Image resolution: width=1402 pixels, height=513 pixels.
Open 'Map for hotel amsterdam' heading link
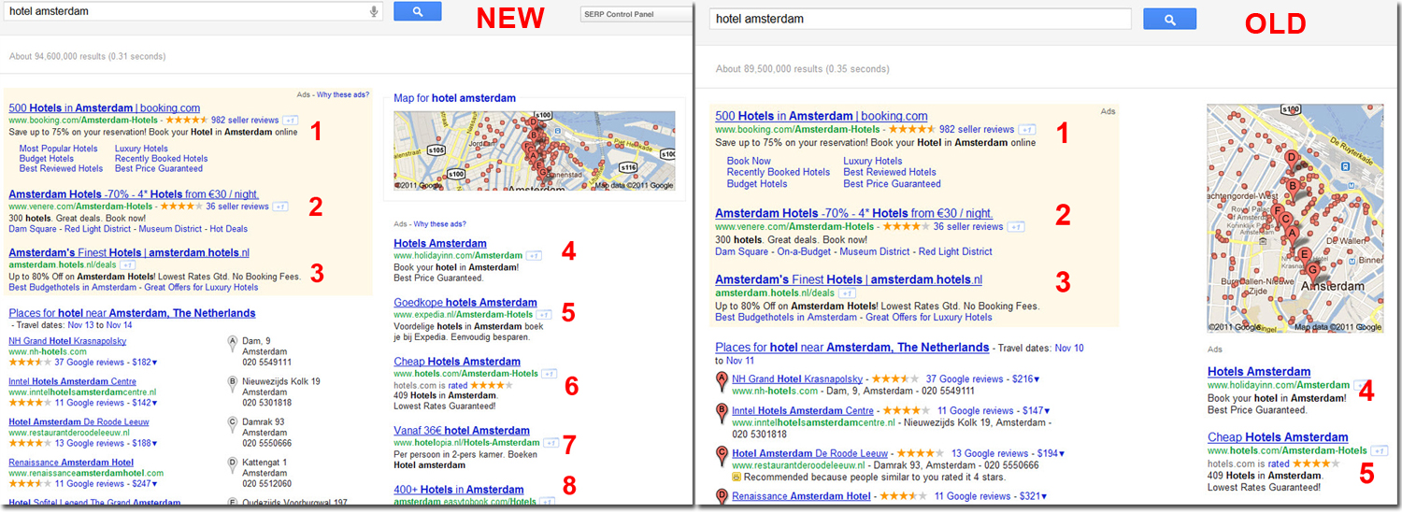pyautogui.click(x=454, y=98)
